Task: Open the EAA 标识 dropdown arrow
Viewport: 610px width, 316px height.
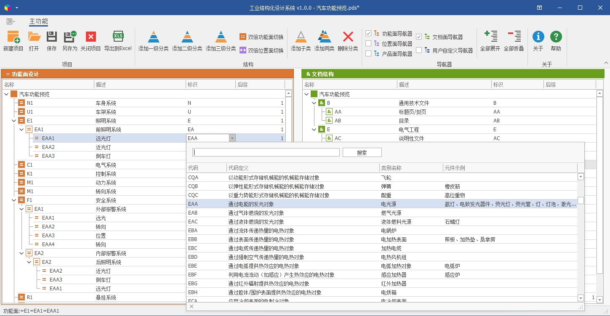Action: (x=232, y=138)
